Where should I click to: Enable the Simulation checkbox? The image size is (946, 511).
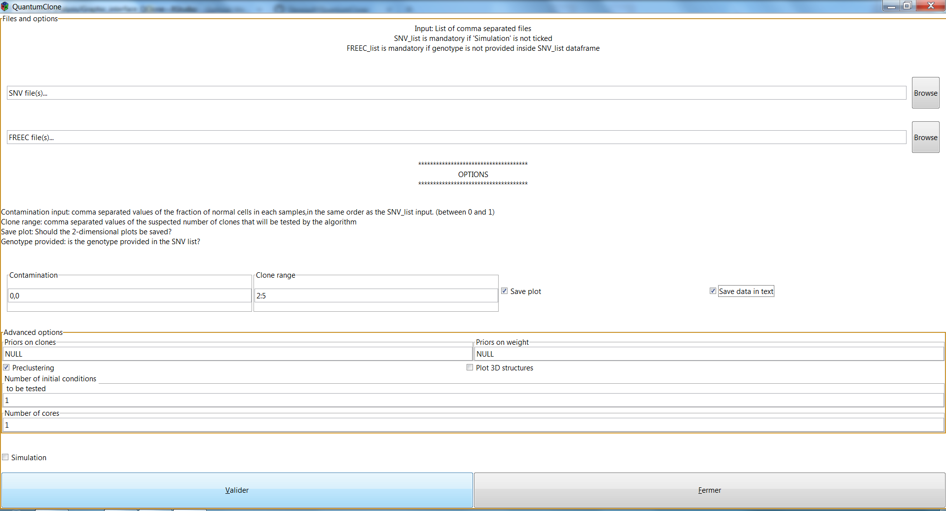click(x=5, y=457)
